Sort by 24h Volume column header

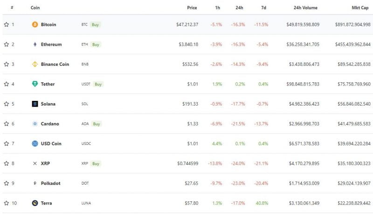pos(306,8)
